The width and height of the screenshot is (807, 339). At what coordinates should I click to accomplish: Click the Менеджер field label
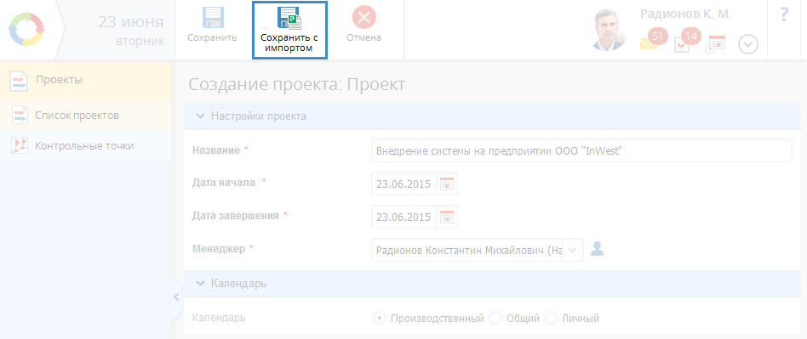coord(220,249)
